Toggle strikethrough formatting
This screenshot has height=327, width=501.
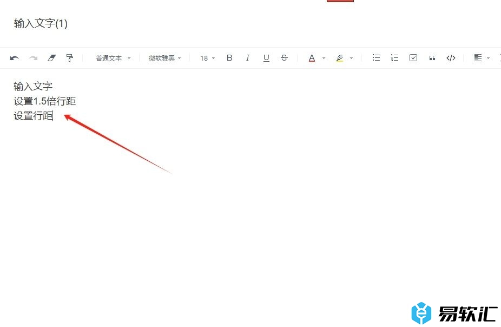(284, 58)
